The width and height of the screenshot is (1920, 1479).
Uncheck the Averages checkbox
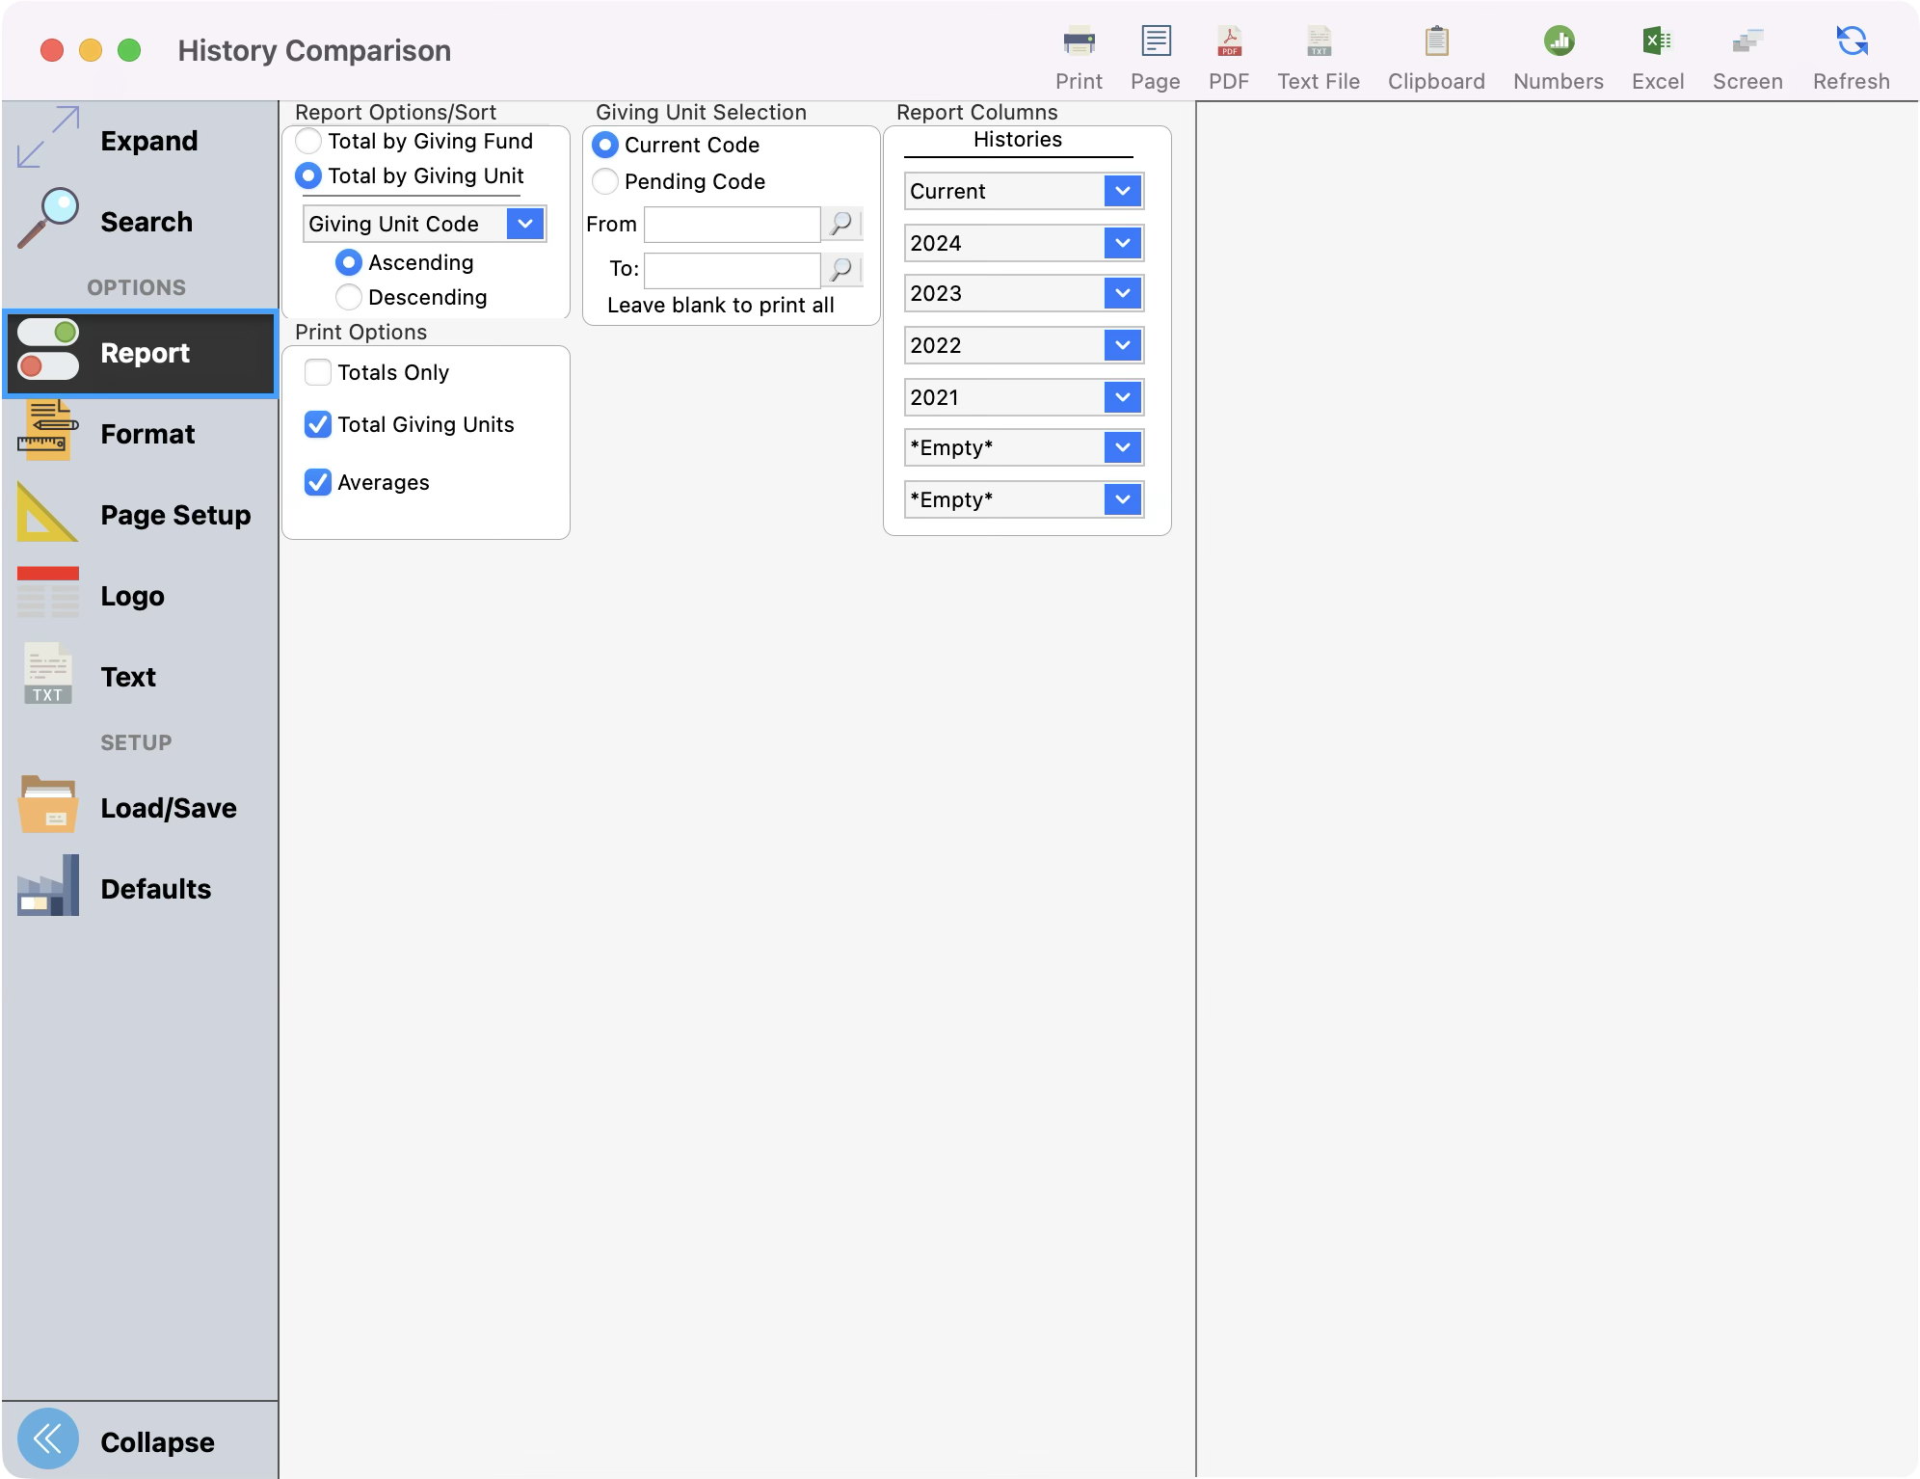tap(318, 482)
